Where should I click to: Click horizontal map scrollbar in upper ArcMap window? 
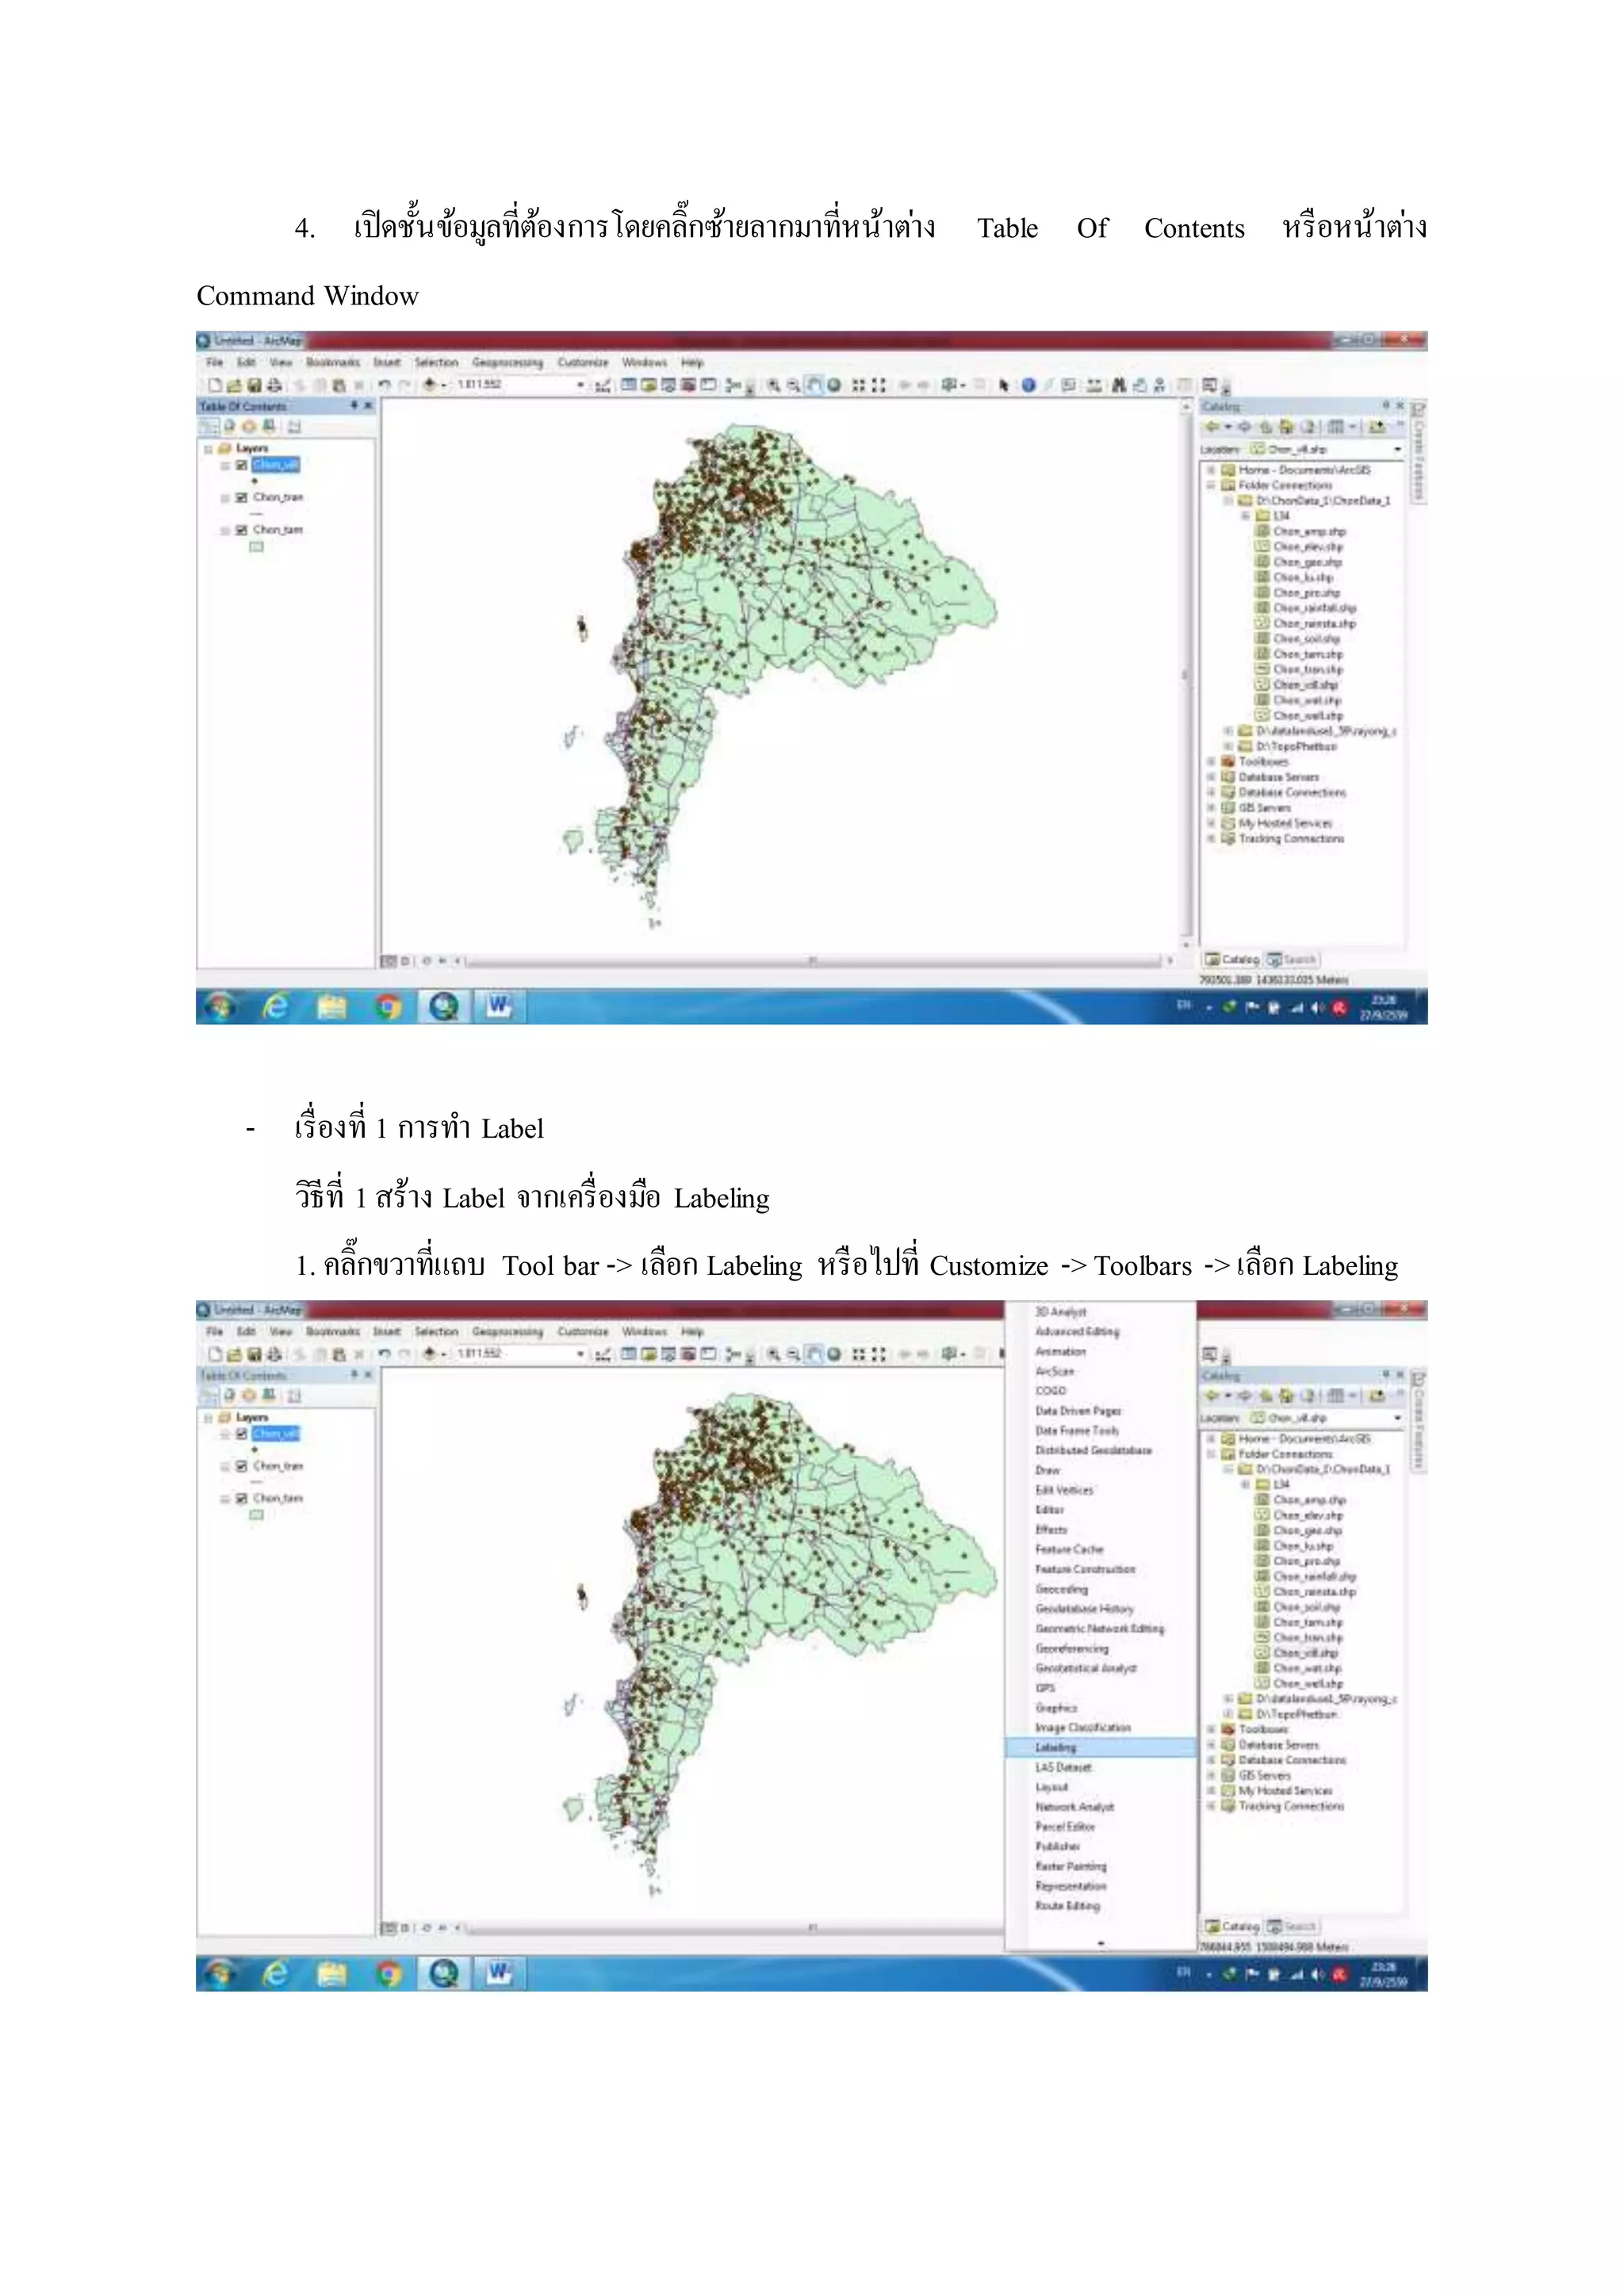point(812,961)
